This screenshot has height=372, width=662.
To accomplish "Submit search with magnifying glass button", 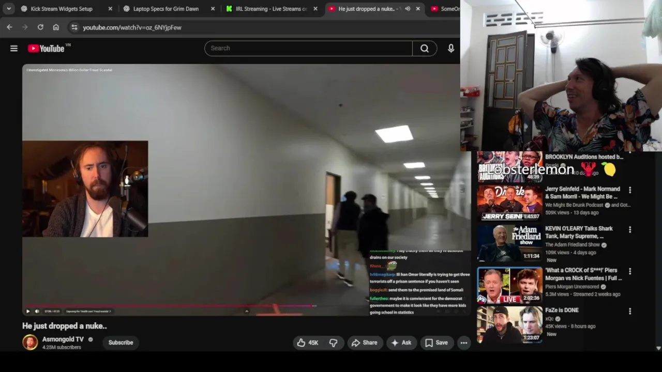I will point(425,48).
